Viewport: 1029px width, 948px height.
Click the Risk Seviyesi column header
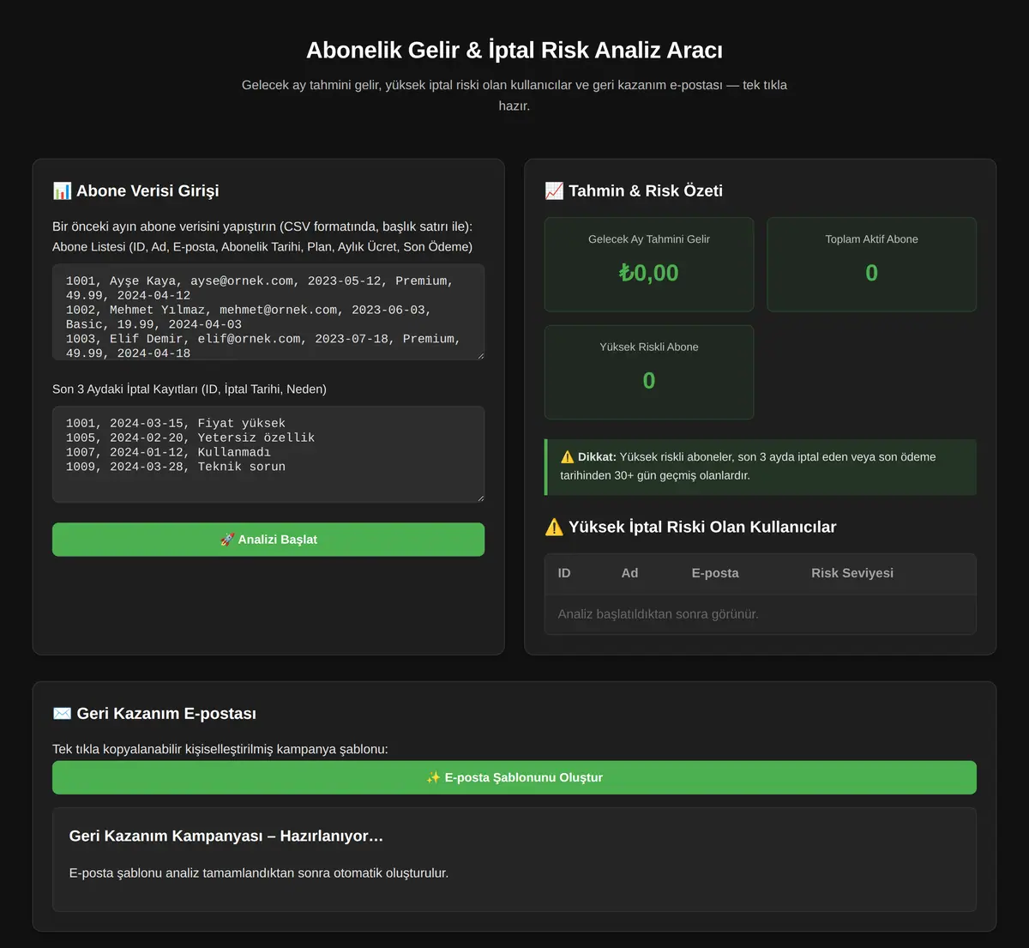click(x=852, y=573)
